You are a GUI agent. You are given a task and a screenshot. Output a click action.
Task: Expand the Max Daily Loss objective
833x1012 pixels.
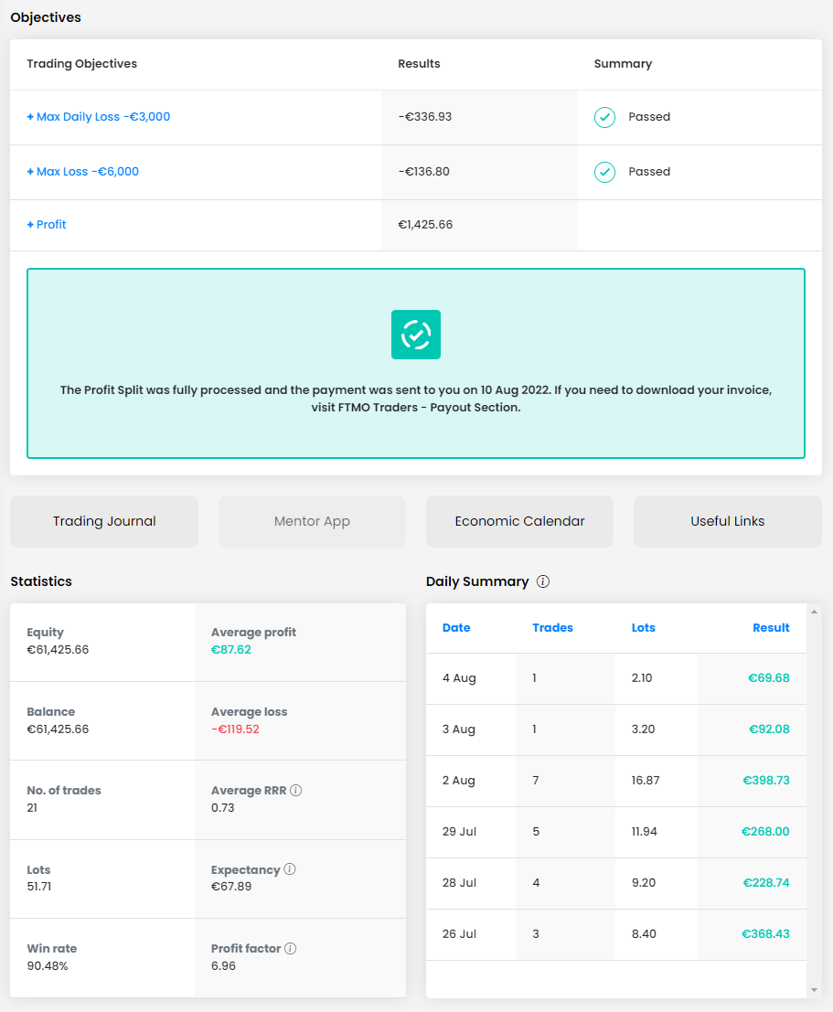98,117
